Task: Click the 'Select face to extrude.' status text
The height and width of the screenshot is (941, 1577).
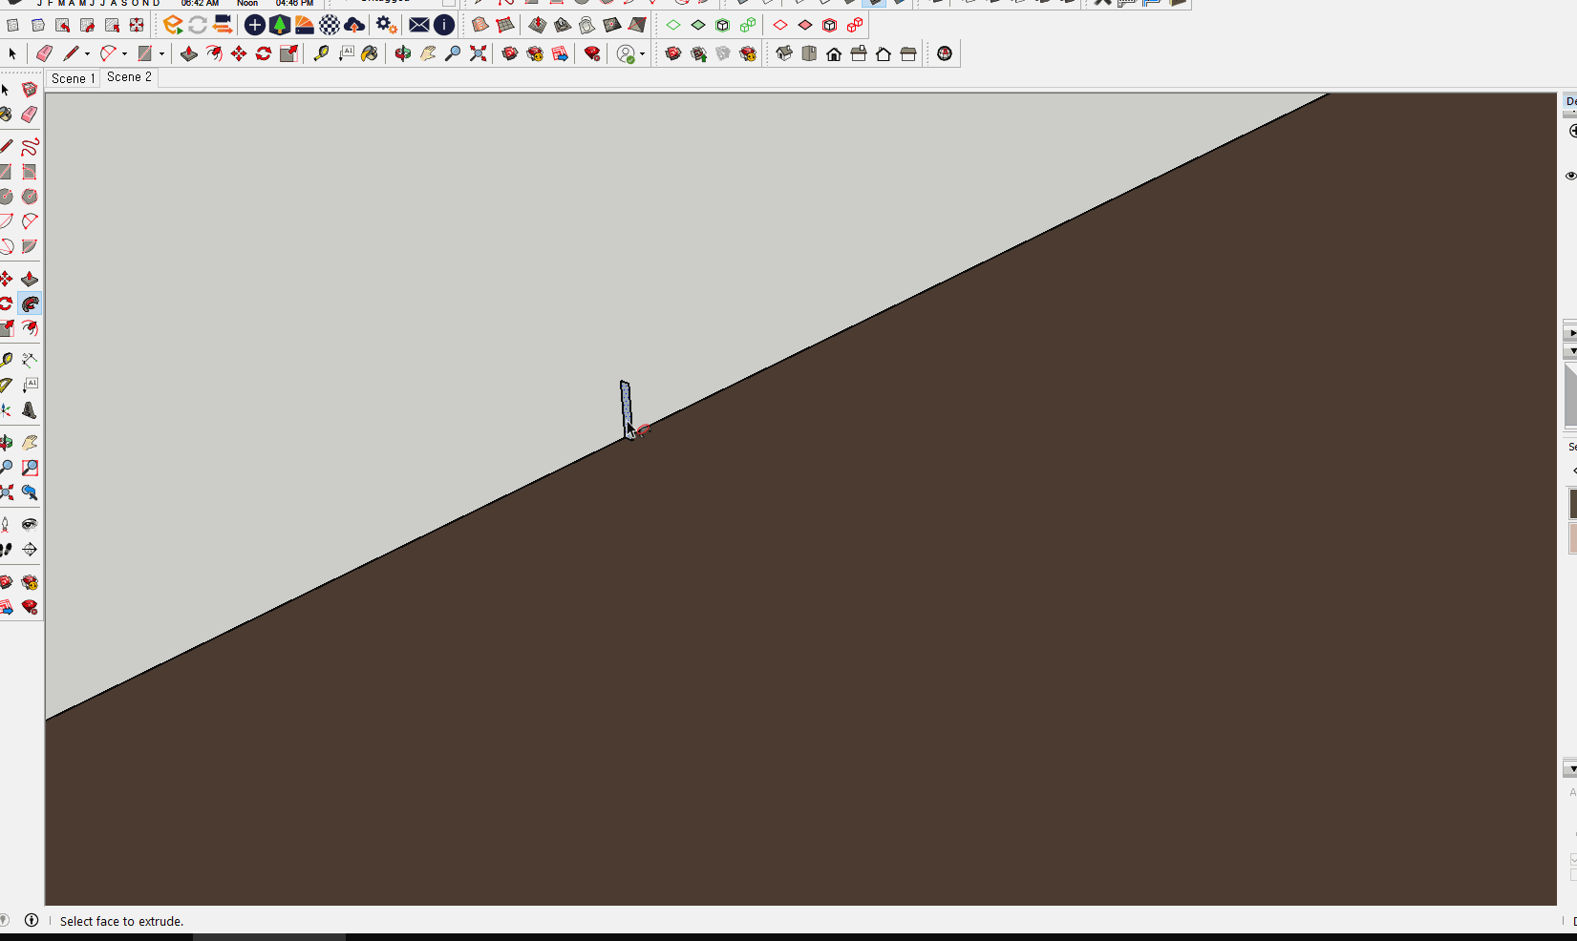Action: (121, 921)
